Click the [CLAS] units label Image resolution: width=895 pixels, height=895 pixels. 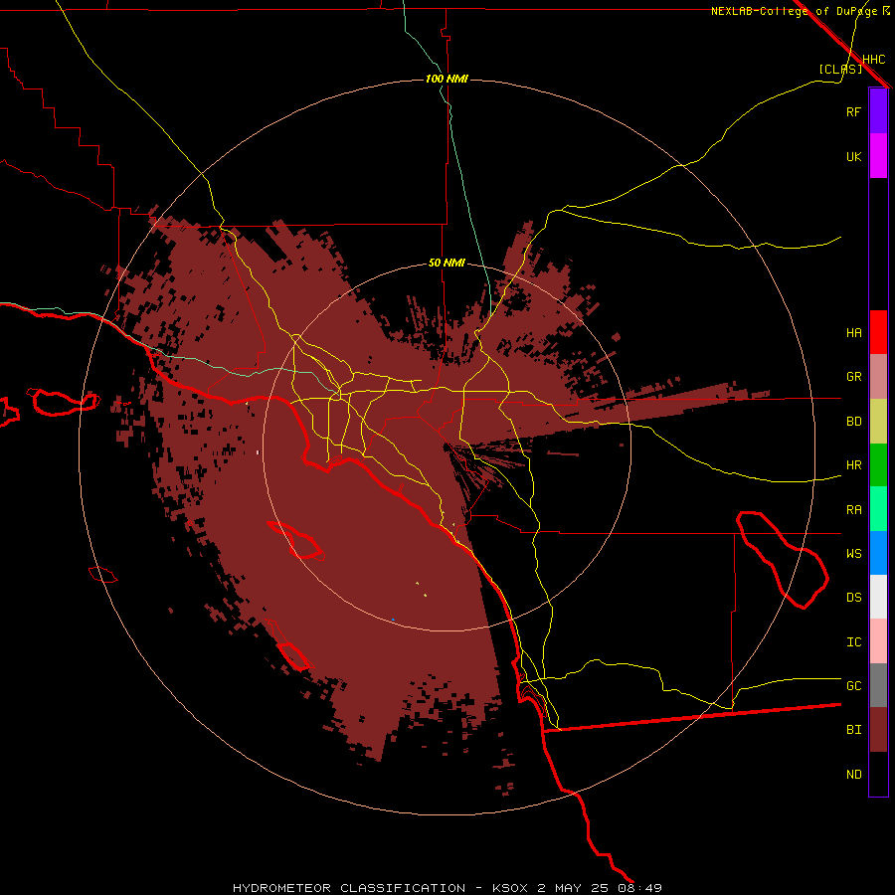point(840,69)
